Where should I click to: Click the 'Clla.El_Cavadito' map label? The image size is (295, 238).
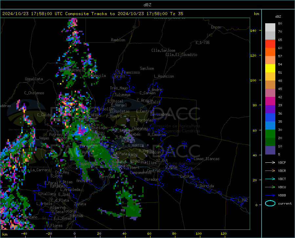[181, 55]
